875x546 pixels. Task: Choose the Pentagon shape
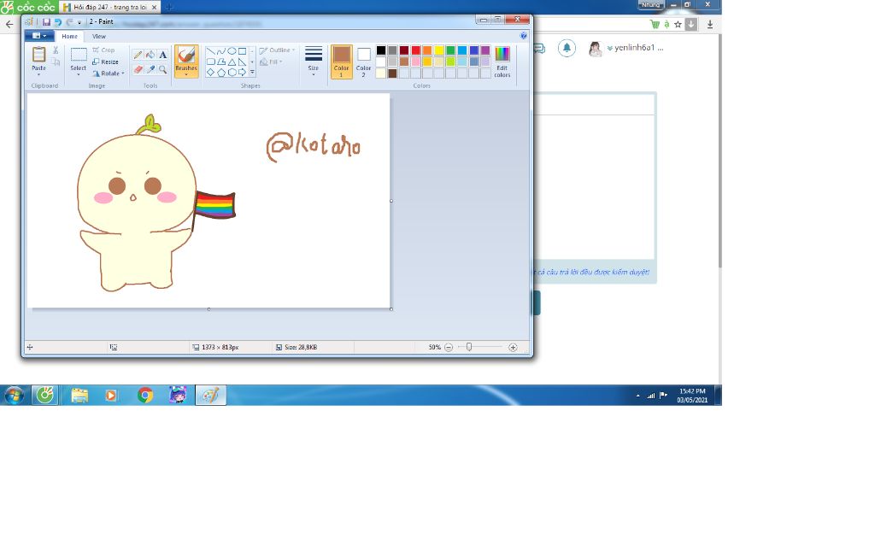221,72
